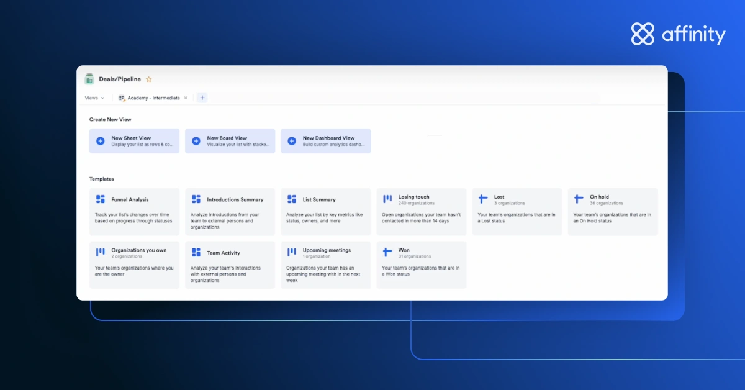Click the '31 organizations' count text

click(x=415, y=256)
